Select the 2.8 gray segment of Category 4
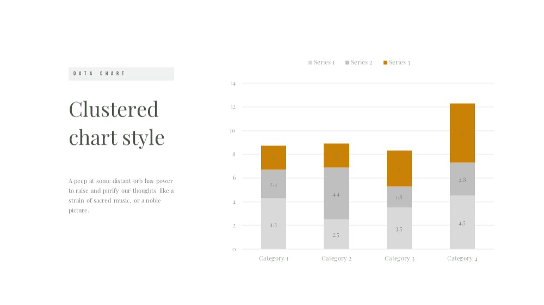The height and width of the screenshot is (305, 544). 462,179
